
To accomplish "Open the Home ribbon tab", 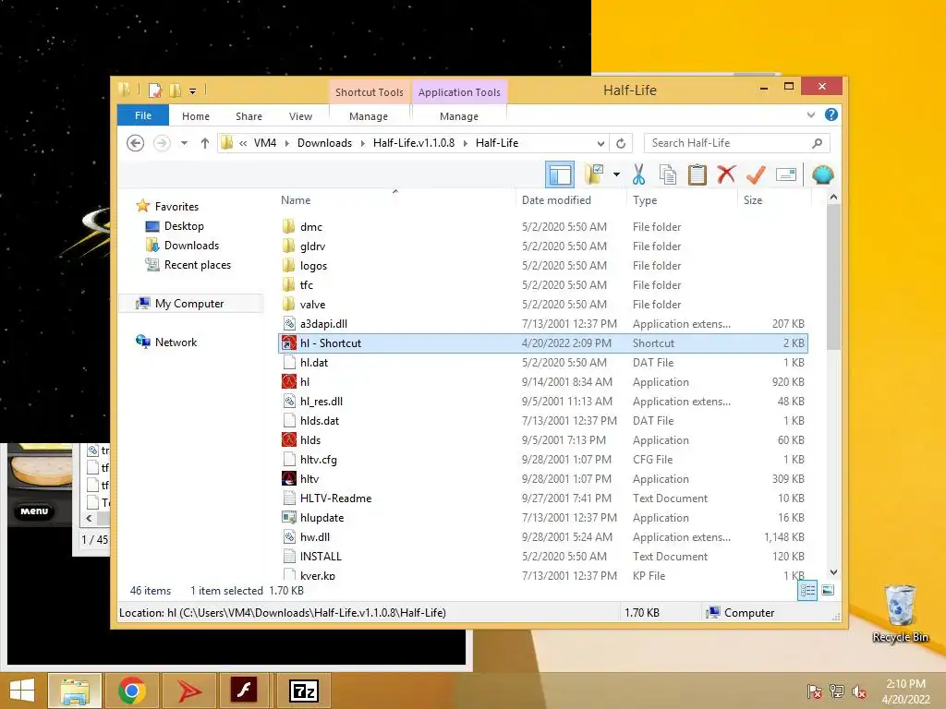I will click(196, 116).
